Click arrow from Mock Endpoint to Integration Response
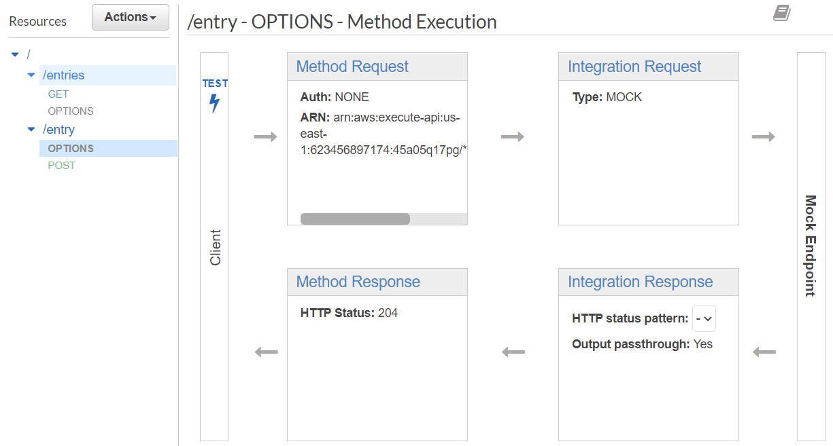 pyautogui.click(x=764, y=352)
